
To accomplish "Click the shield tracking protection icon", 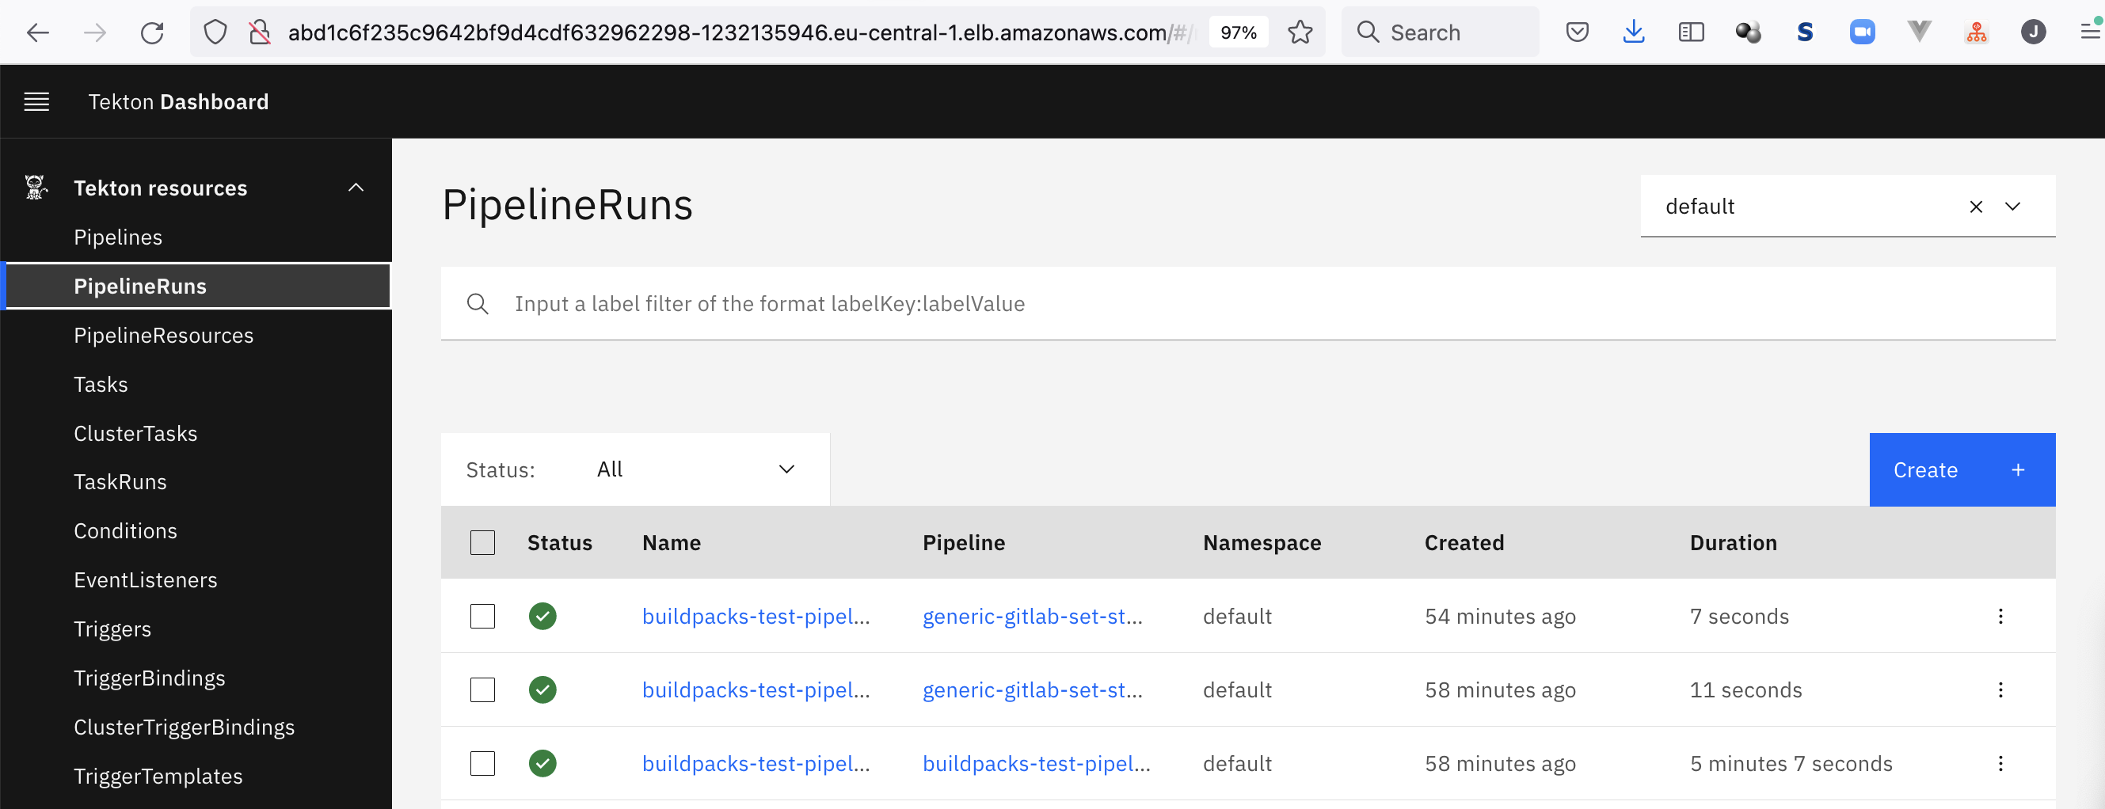I will pyautogui.click(x=215, y=32).
